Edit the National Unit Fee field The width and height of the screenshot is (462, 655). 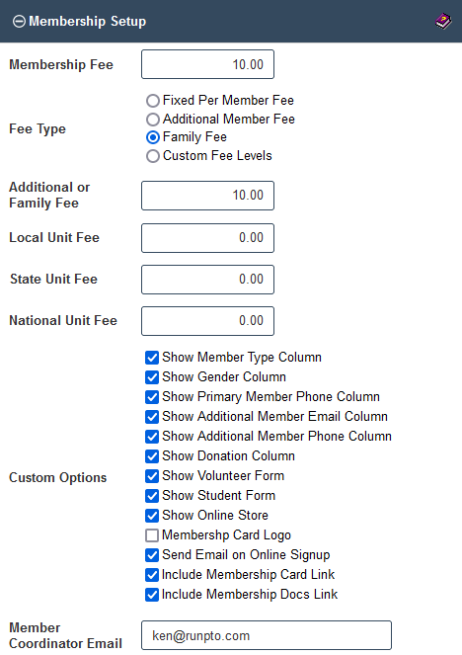click(x=207, y=321)
